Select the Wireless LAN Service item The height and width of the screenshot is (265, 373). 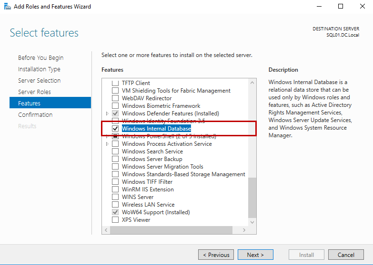coord(148,205)
